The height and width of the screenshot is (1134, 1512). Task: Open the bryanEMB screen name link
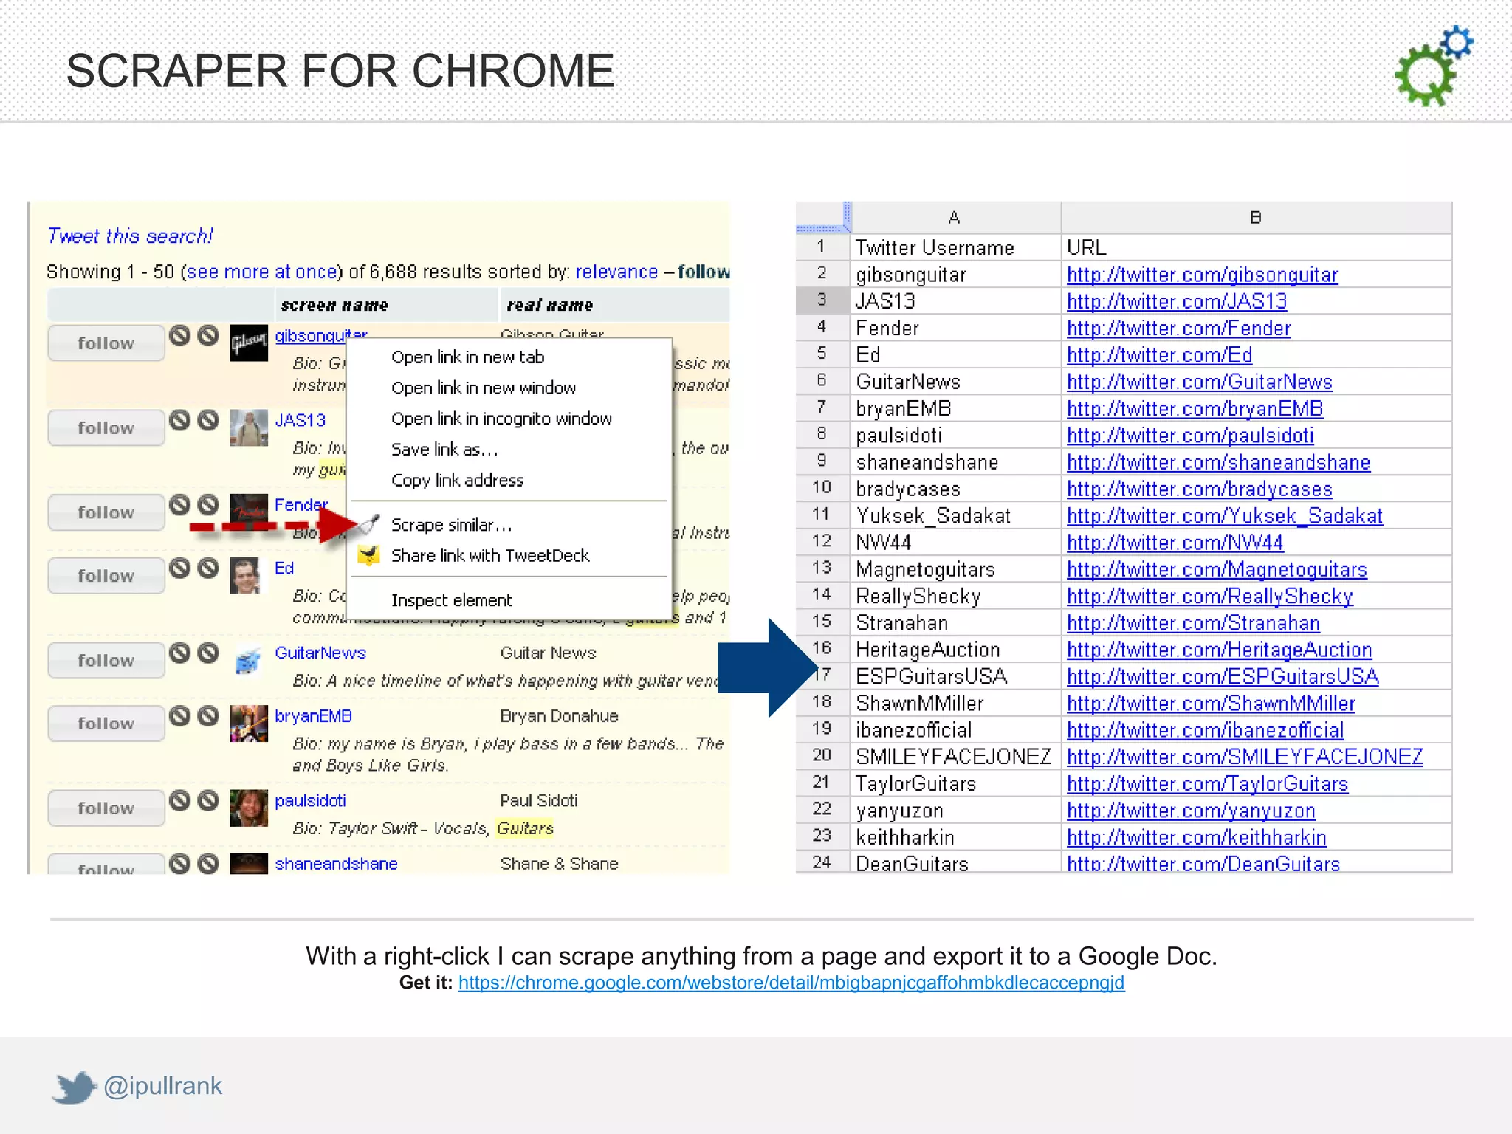click(x=313, y=716)
